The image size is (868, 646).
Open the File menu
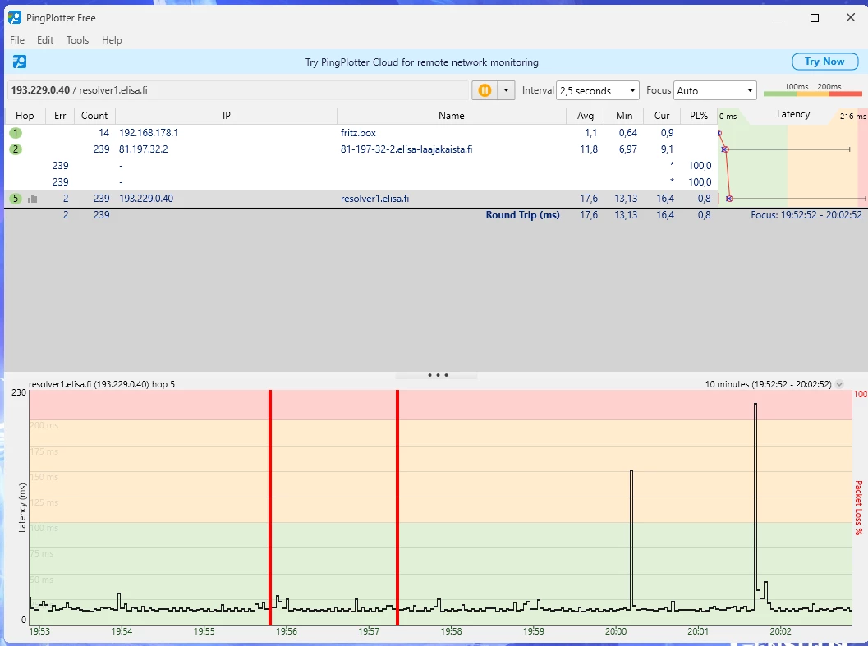[17, 40]
